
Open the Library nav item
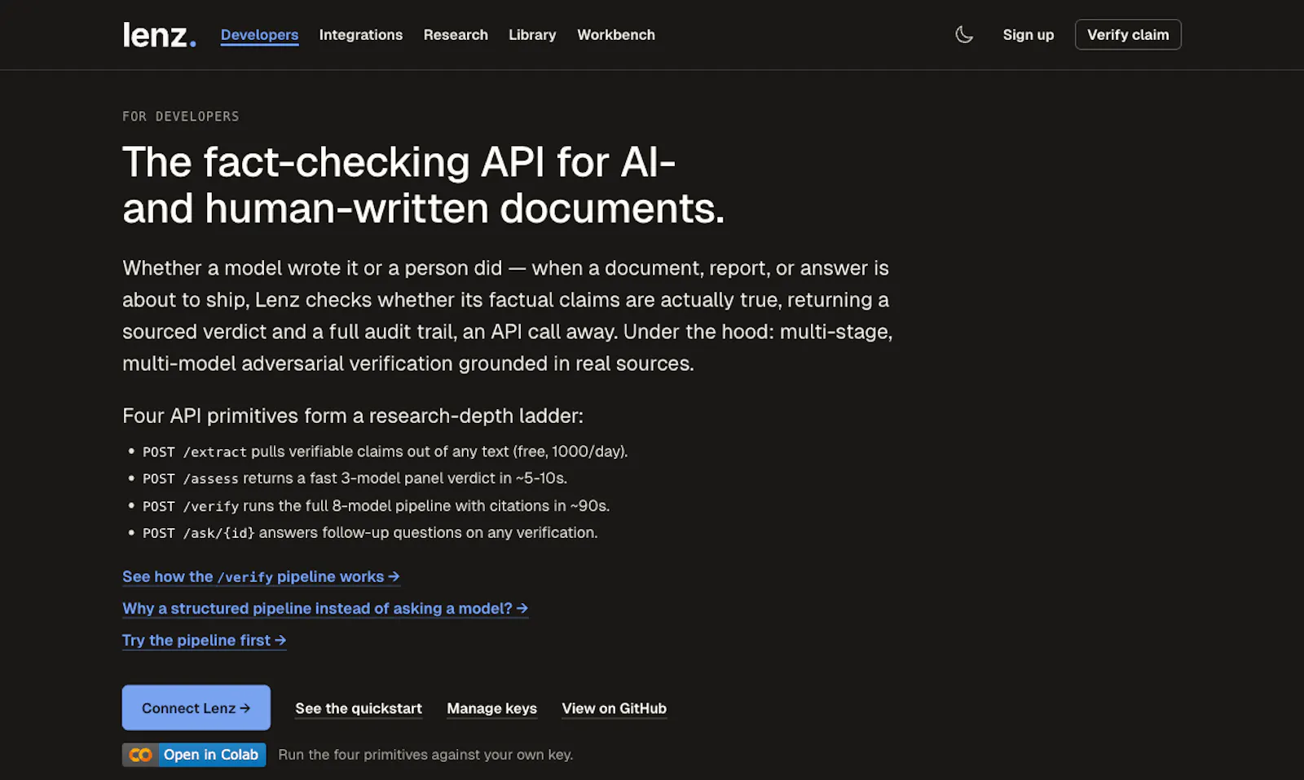coord(532,35)
